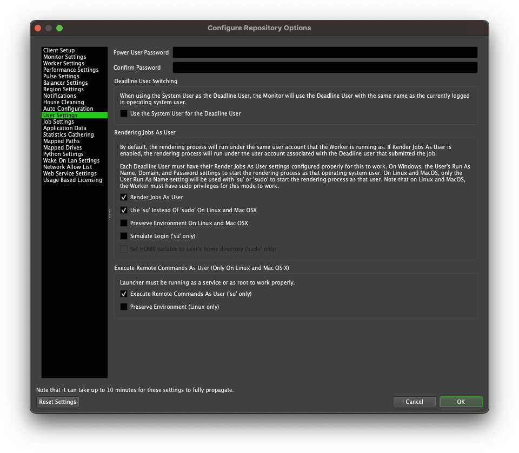Disable Use 'su' Instead Of 'sudo' option
Image resolution: width=519 pixels, height=453 pixels.
[124, 210]
